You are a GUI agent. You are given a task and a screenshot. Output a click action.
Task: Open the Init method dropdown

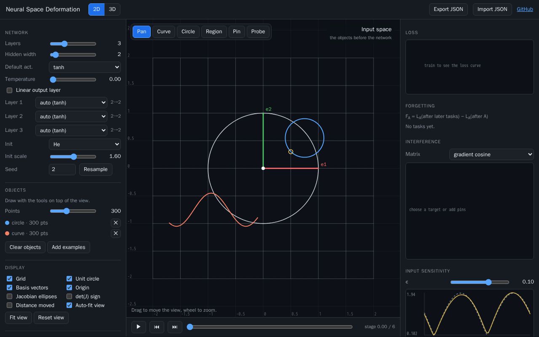click(x=85, y=144)
